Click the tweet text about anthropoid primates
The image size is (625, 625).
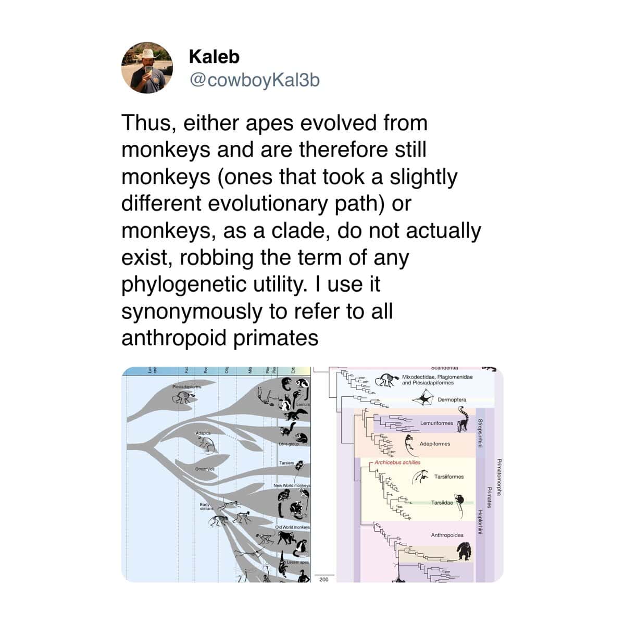coord(301,230)
